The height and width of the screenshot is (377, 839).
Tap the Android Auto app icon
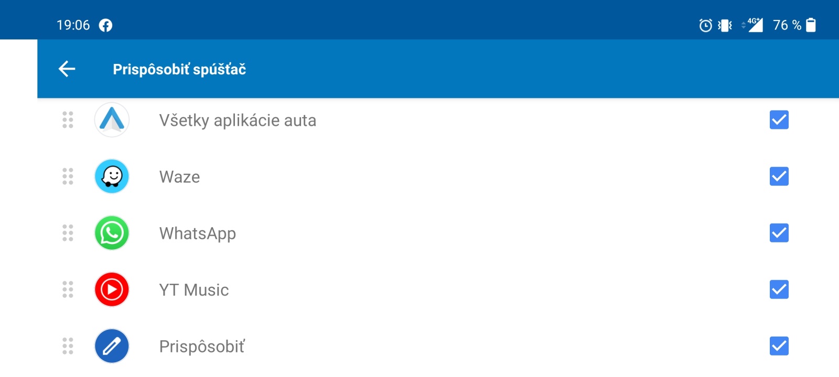(x=112, y=120)
